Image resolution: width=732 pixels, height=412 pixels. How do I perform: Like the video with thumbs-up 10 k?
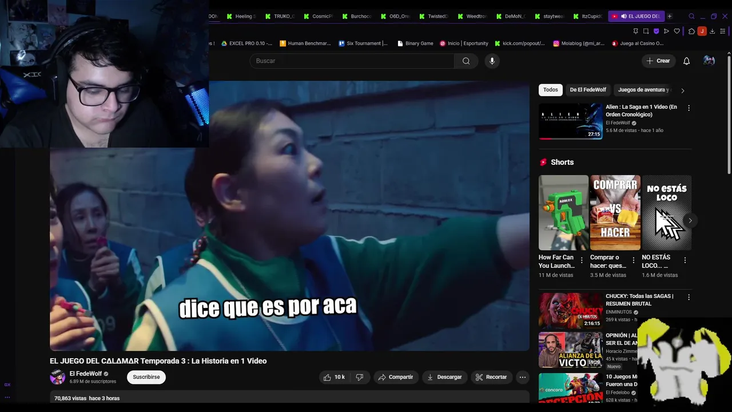pos(335,377)
